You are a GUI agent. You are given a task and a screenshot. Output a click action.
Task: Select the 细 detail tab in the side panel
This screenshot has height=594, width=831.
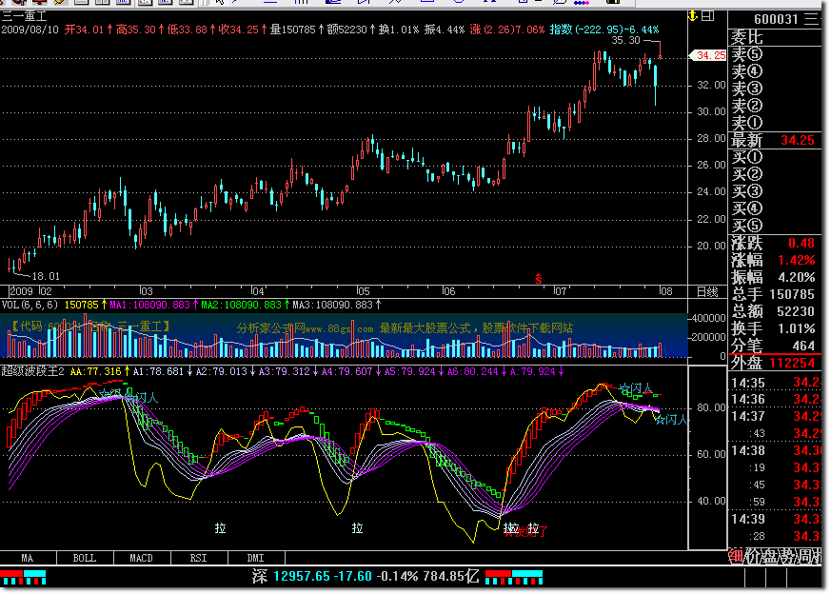736,556
